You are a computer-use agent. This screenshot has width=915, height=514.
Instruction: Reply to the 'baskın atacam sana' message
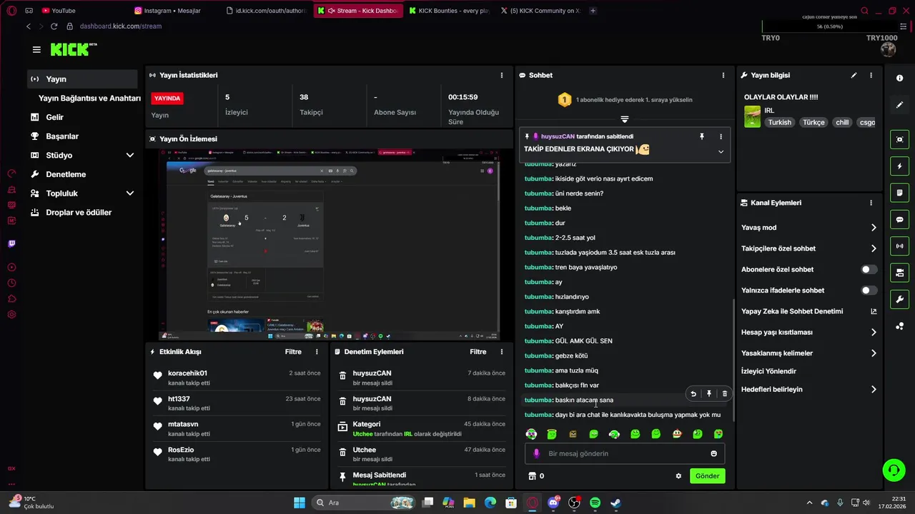tap(693, 393)
